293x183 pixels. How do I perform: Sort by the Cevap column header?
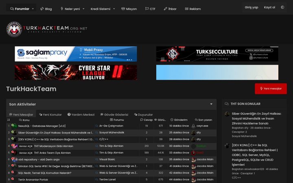pyautogui.click(x=146, y=120)
